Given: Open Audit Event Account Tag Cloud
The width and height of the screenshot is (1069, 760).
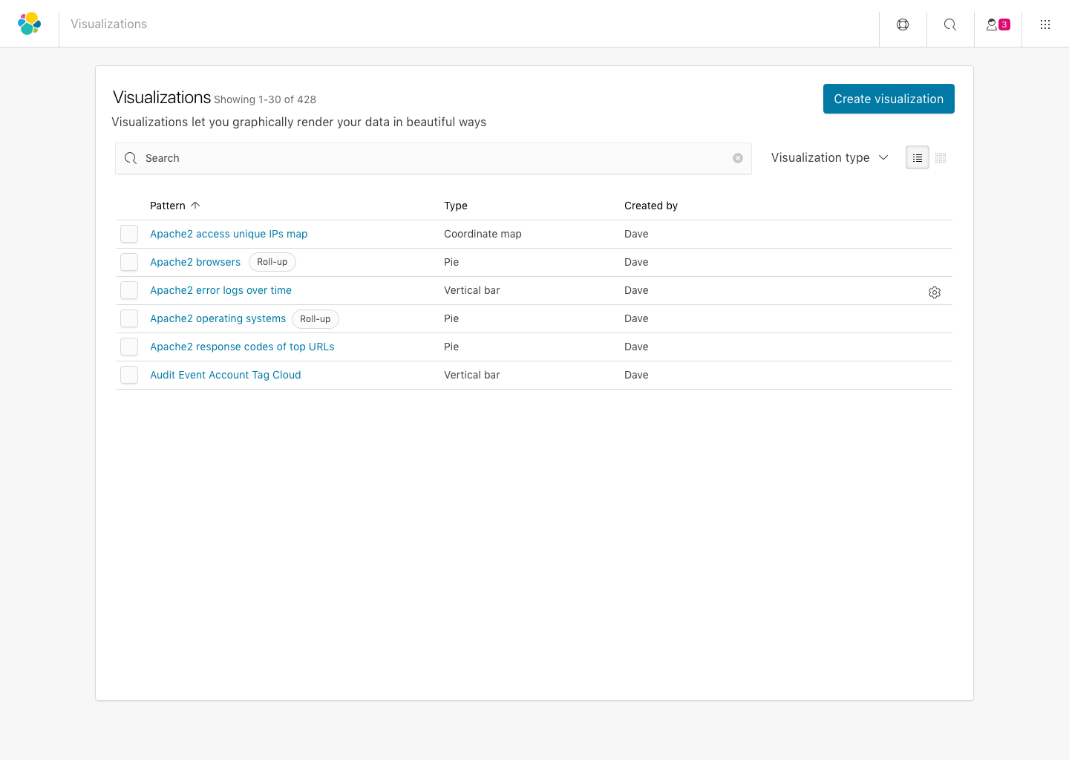Looking at the screenshot, I should point(226,375).
